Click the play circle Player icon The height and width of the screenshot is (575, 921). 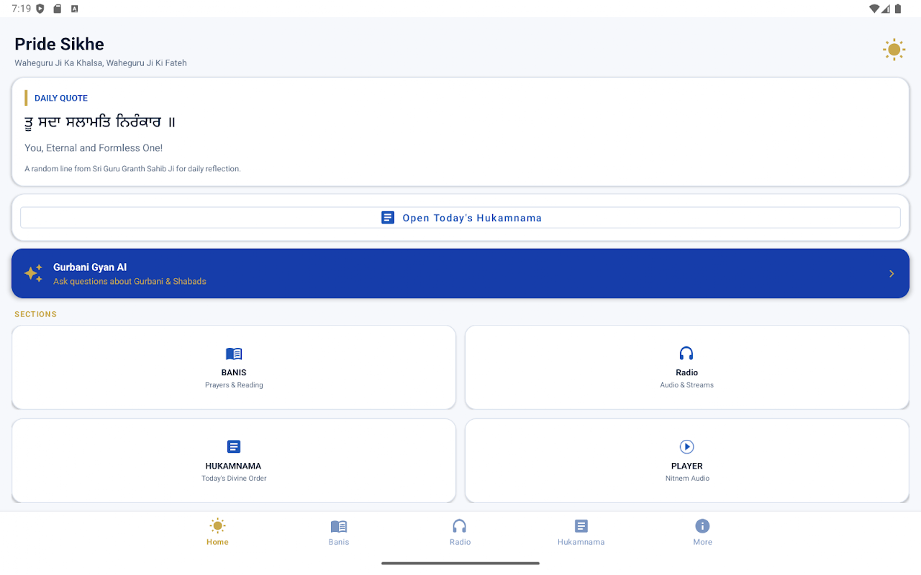point(686,447)
